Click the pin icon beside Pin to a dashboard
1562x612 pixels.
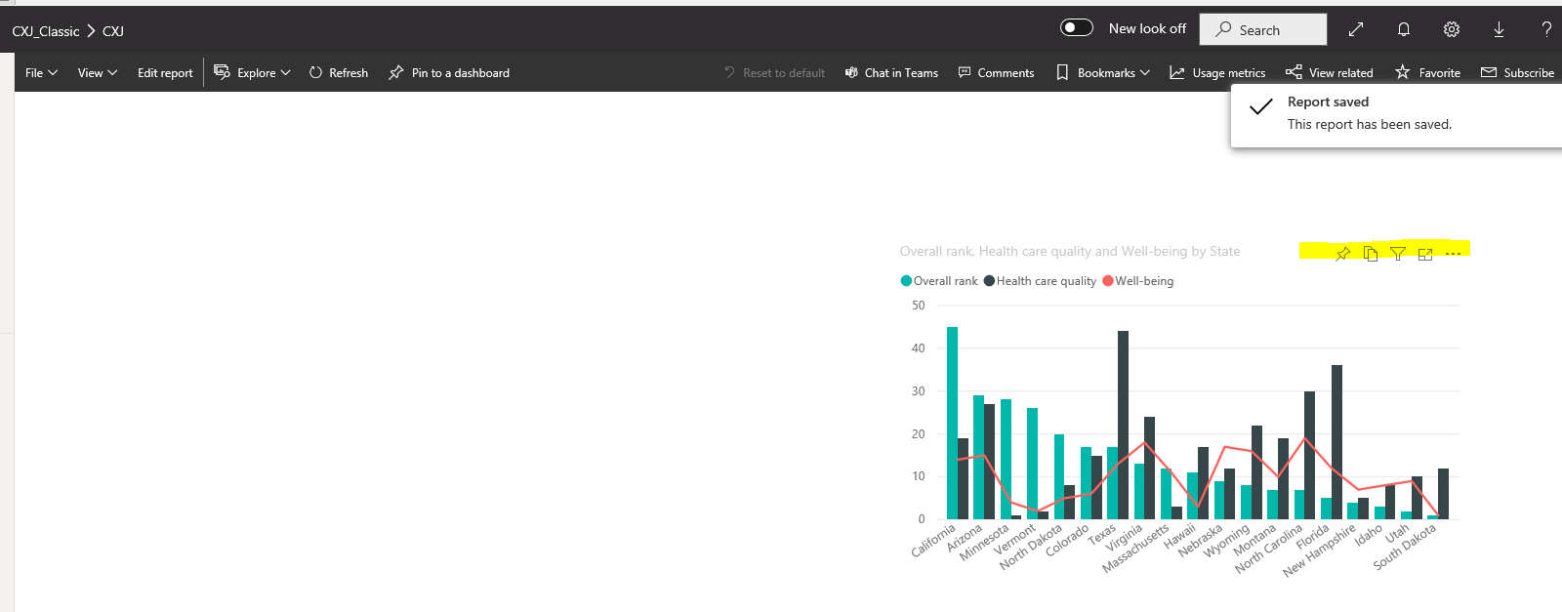point(395,73)
